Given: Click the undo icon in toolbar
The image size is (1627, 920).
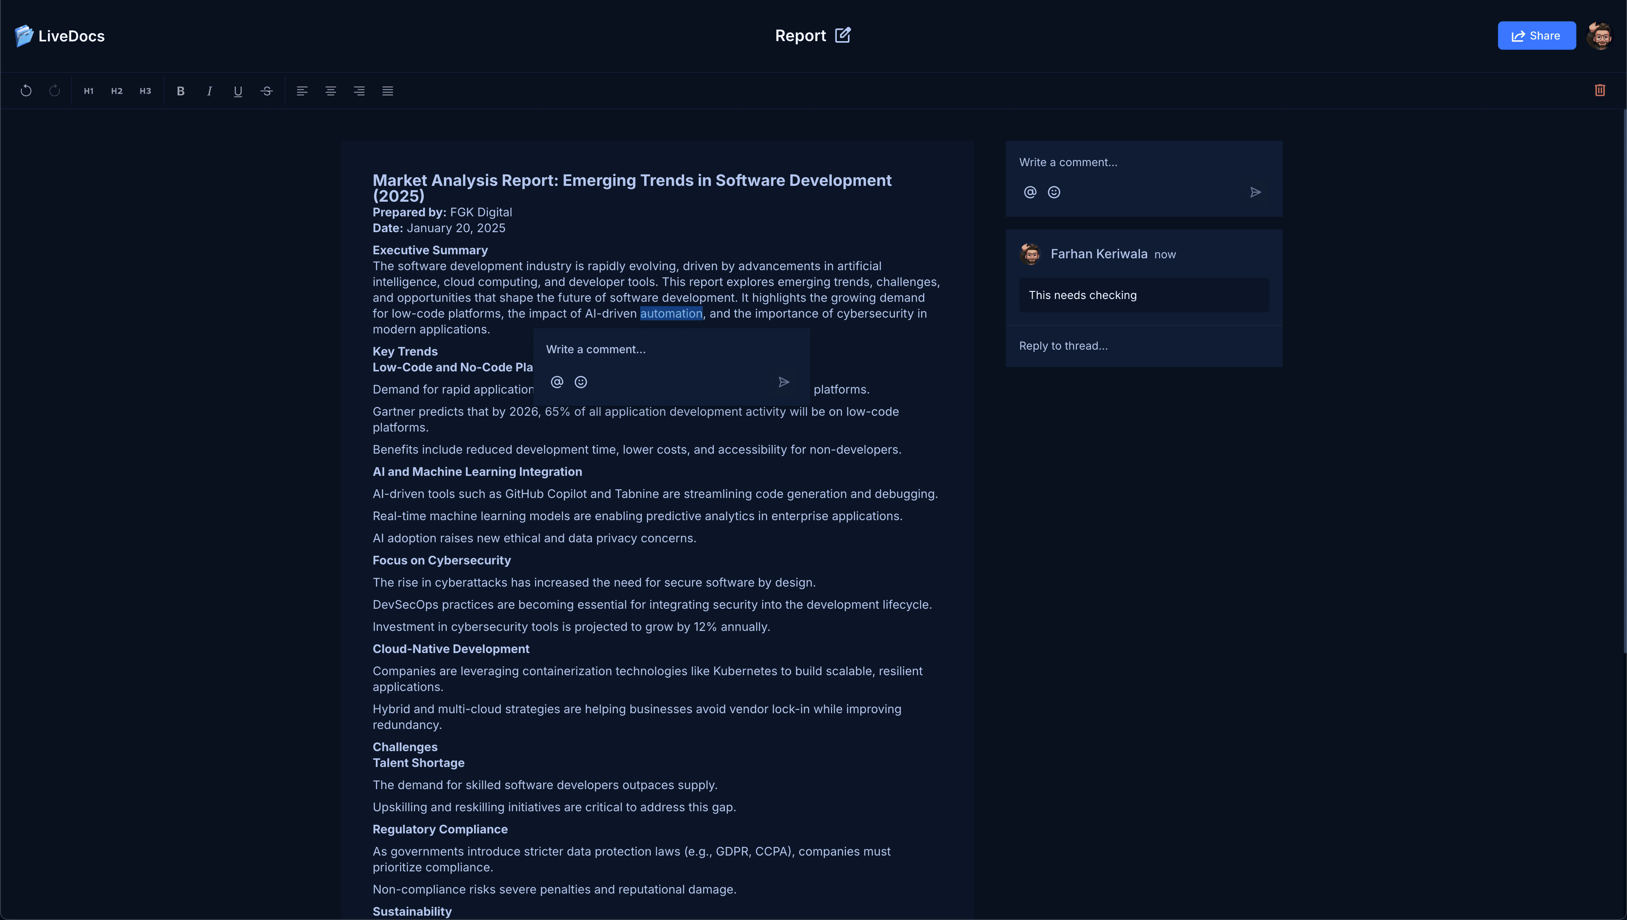Looking at the screenshot, I should 26,91.
